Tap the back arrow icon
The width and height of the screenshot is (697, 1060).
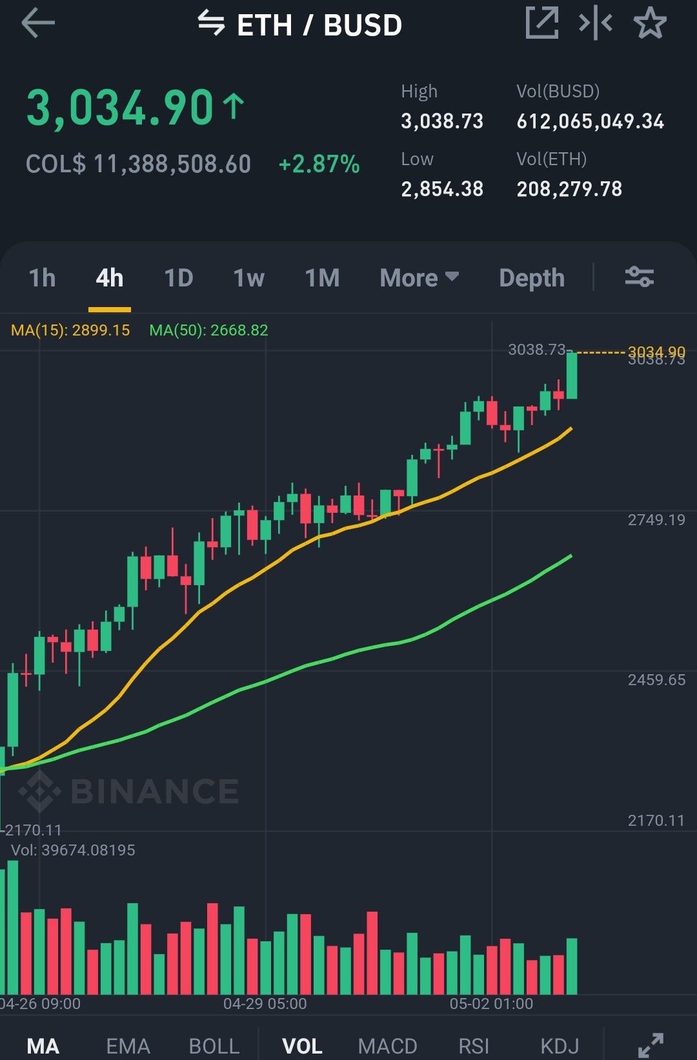38,24
